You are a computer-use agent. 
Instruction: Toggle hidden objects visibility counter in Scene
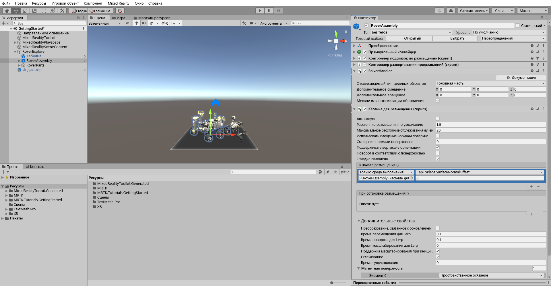pyautogui.click(x=165, y=23)
